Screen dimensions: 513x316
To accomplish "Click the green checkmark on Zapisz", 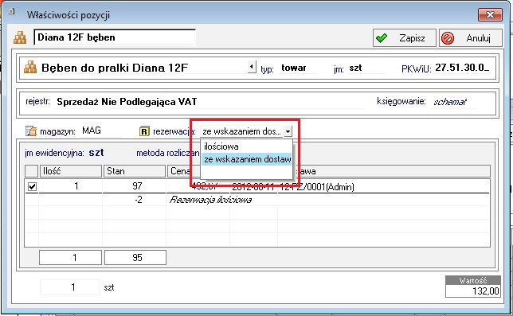I will [382, 38].
